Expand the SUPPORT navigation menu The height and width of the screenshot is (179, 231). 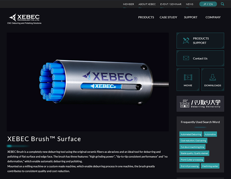[190, 18]
